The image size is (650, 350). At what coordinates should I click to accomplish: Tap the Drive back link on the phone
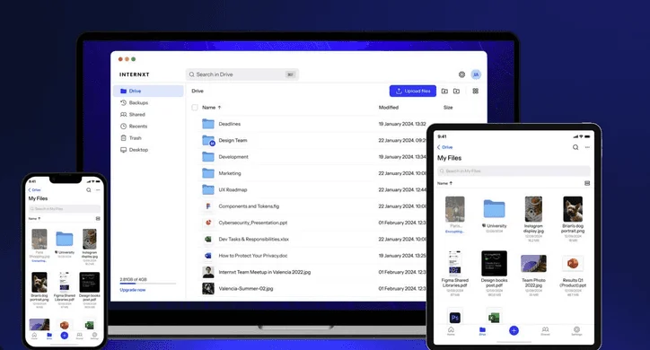(34, 190)
